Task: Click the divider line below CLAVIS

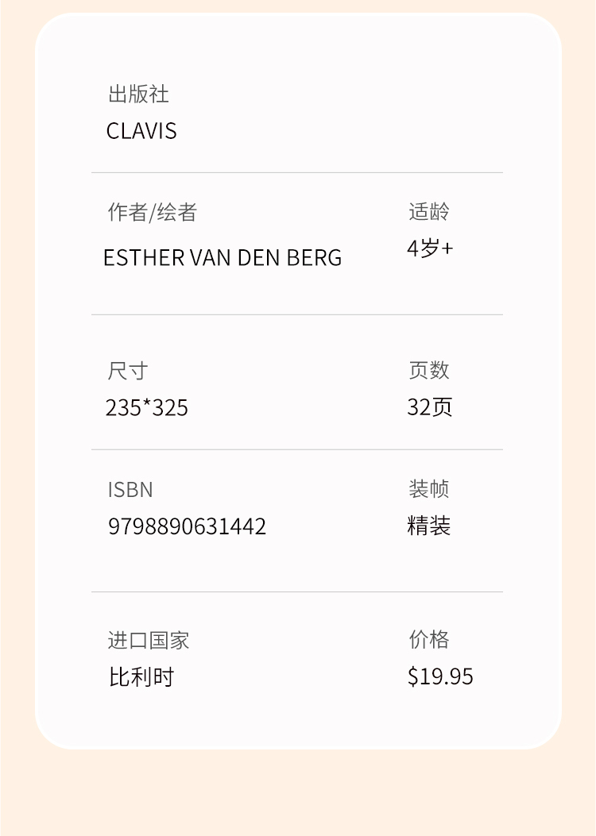Action: 297,172
